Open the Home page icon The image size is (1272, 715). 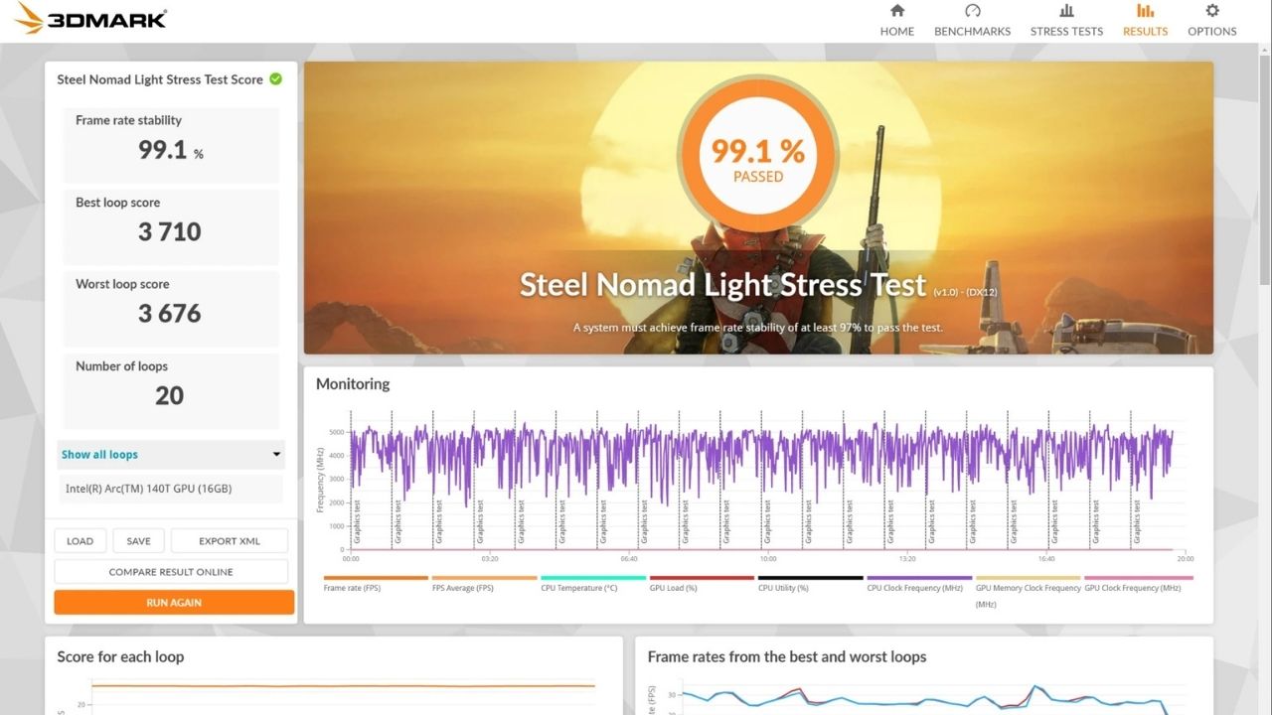(896, 11)
